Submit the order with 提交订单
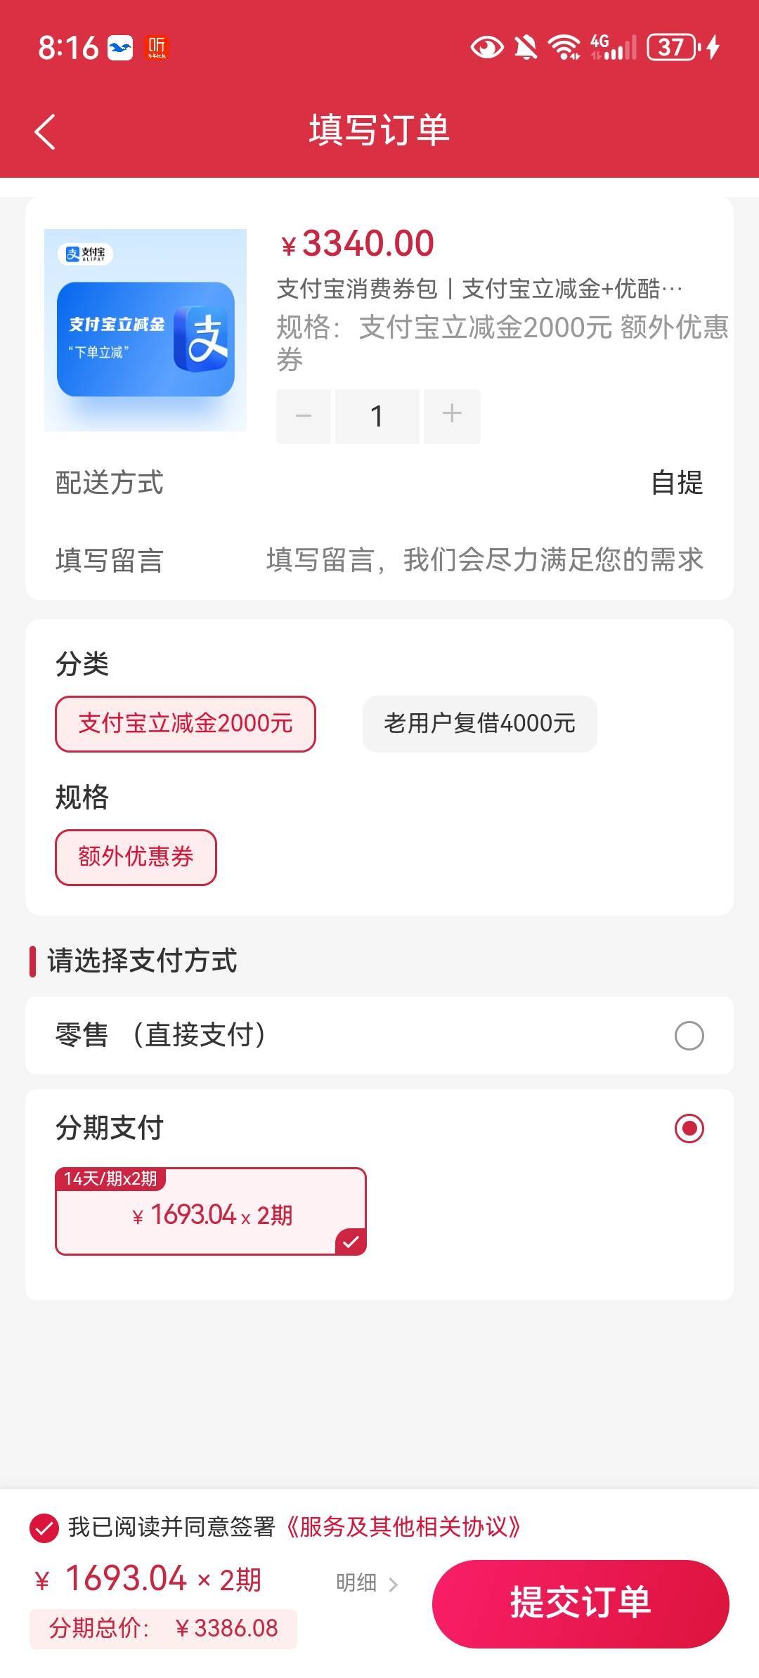This screenshot has width=759, height=1678. coord(580,1603)
